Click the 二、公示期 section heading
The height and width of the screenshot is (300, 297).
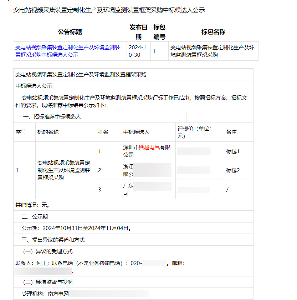tap(35, 216)
